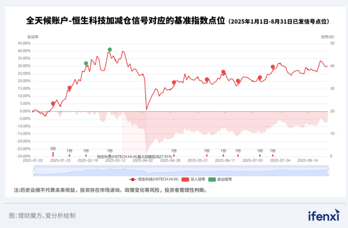The width and height of the screenshot is (348, 228).
Task: Toggle the 买入信号 red legend swatch
Action: (x=185, y=179)
